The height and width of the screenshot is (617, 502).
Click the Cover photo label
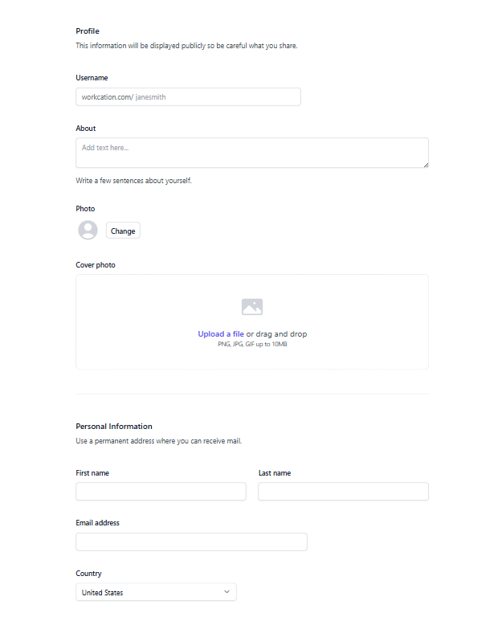coord(96,265)
